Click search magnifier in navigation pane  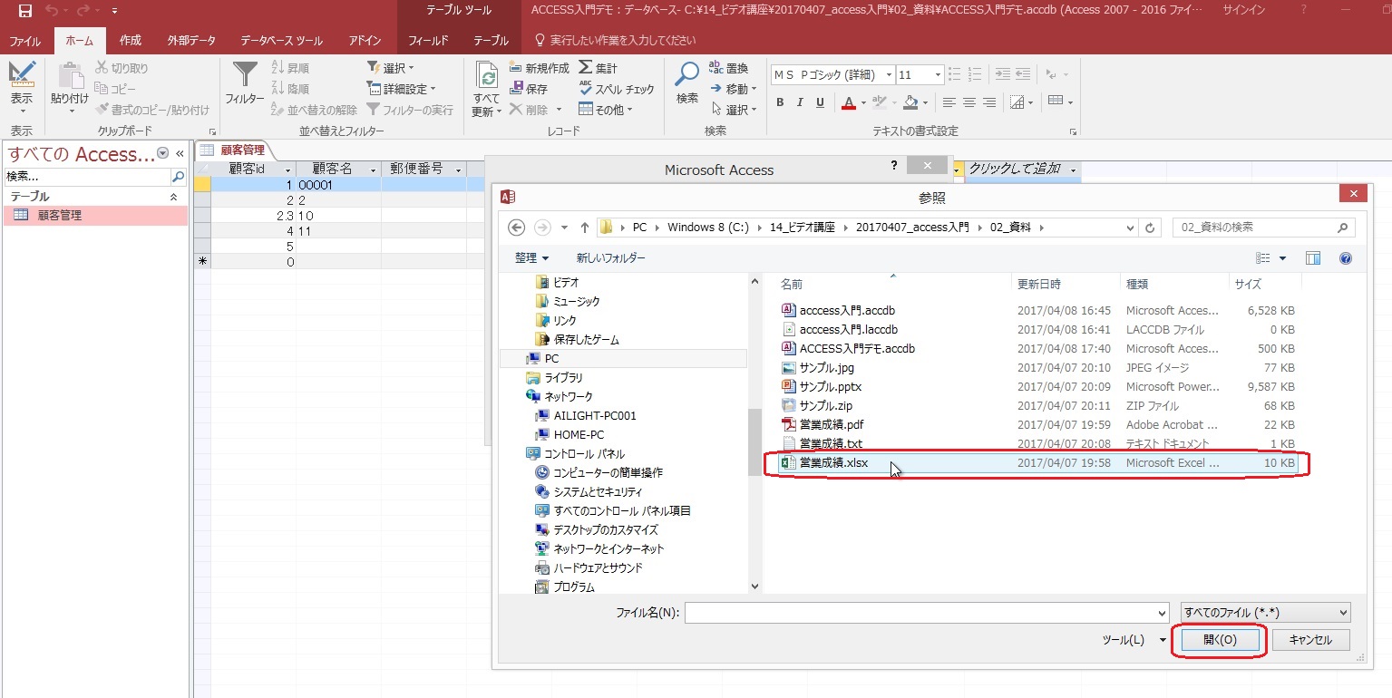click(178, 177)
